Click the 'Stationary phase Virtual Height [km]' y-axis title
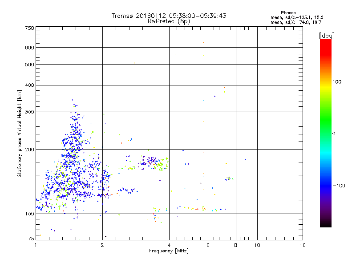Screen dimensions: 356x267 [x=20, y=134]
